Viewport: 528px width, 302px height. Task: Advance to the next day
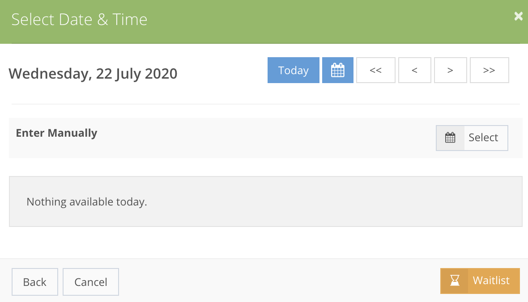450,70
